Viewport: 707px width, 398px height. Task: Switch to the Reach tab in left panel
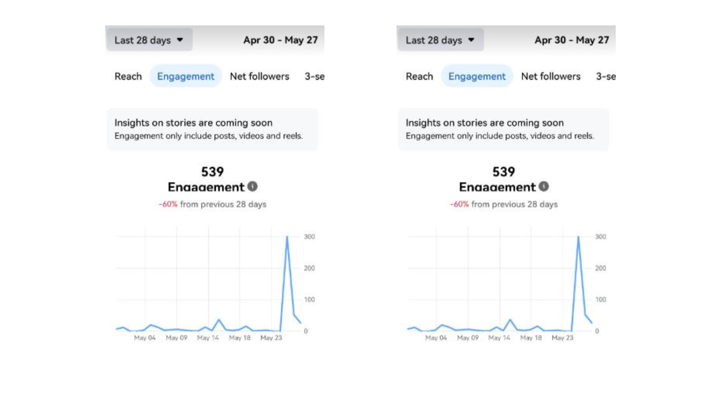tap(128, 76)
